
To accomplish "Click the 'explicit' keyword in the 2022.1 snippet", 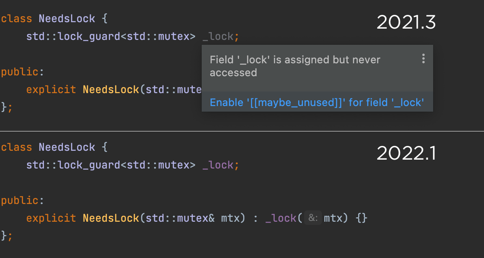I will [x=51, y=218].
